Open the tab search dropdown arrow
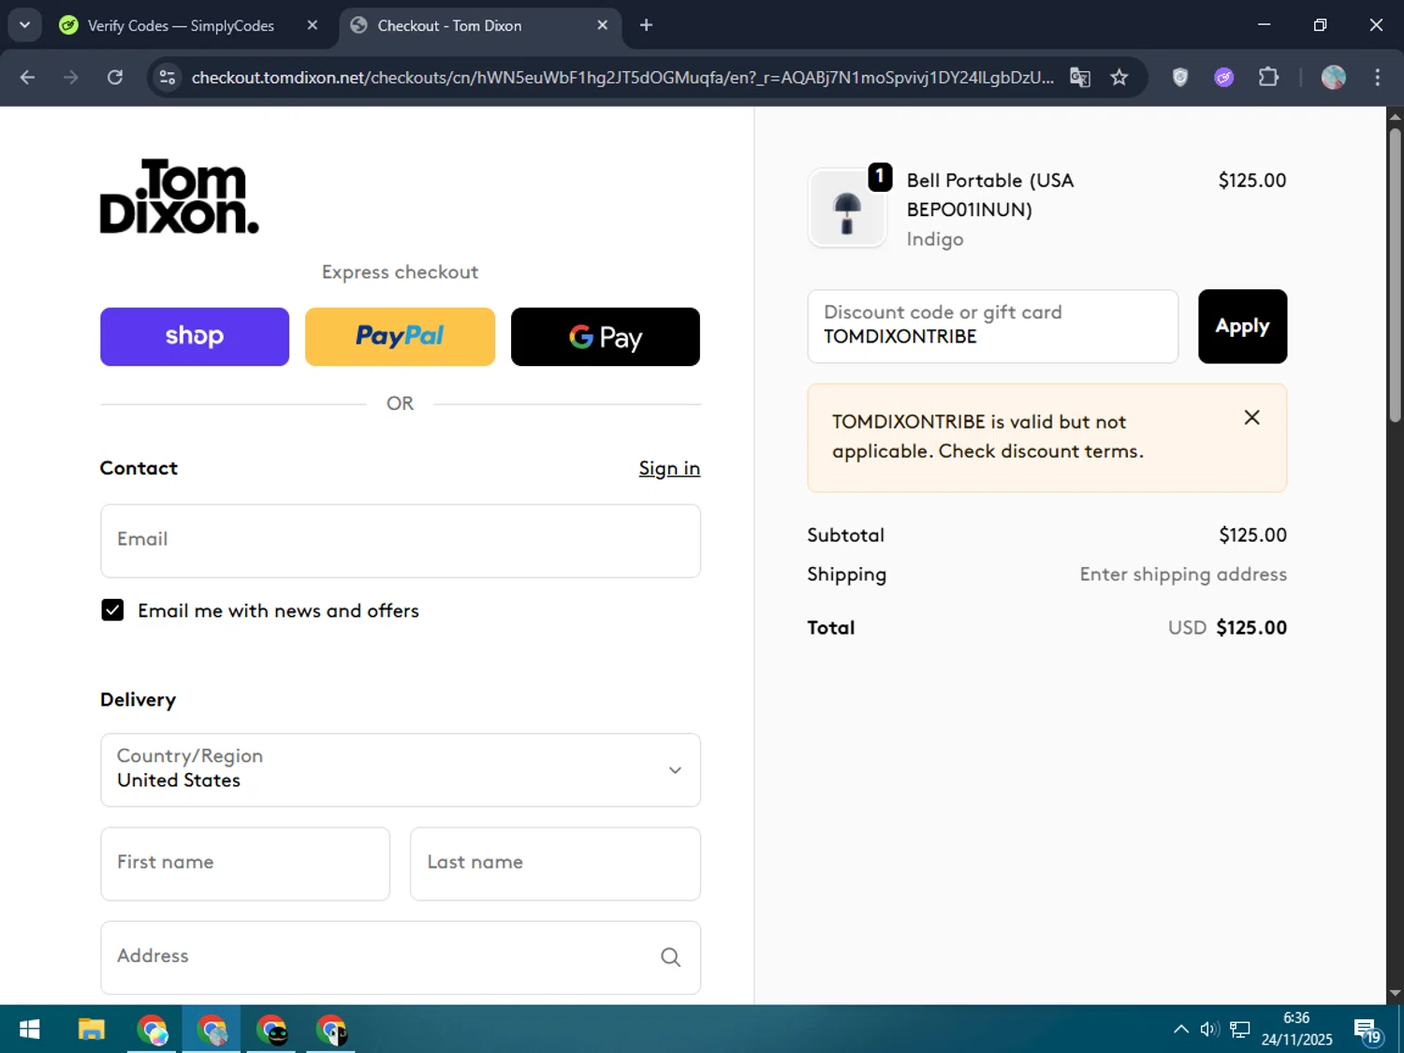The height and width of the screenshot is (1053, 1404). 24,25
